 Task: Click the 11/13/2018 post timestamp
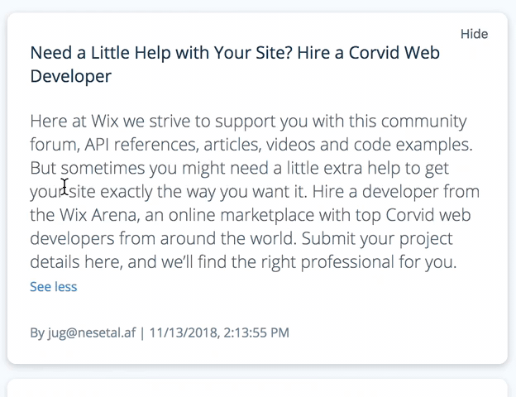(x=219, y=333)
